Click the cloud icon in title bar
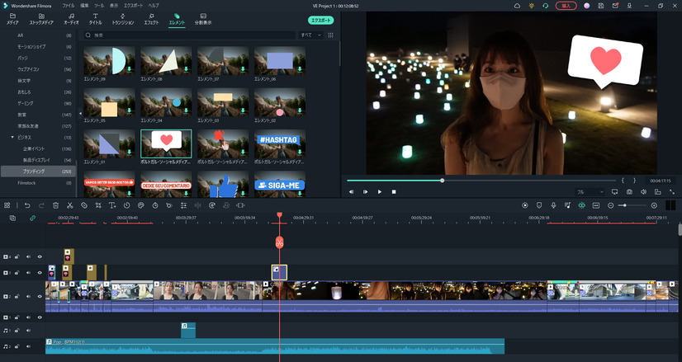The width and height of the screenshot is (682, 362). 517,6
